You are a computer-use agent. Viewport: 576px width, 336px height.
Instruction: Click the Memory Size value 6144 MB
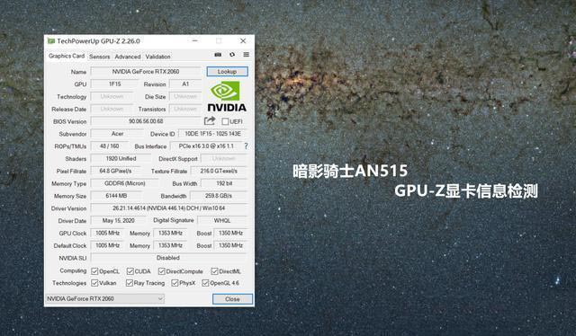click(116, 196)
